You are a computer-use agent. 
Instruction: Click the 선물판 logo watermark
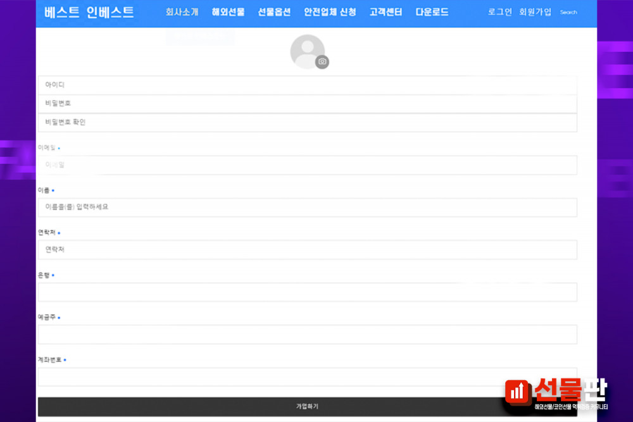(556, 394)
